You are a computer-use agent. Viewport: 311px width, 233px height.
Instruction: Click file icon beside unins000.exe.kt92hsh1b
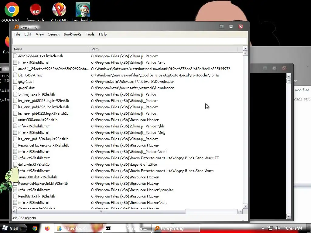point(15,120)
